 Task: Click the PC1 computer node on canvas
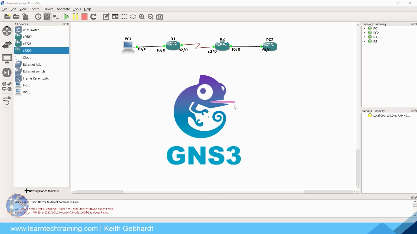[128, 47]
